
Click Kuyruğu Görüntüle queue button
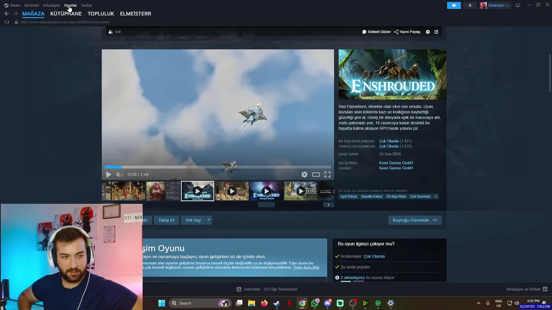[415, 220]
